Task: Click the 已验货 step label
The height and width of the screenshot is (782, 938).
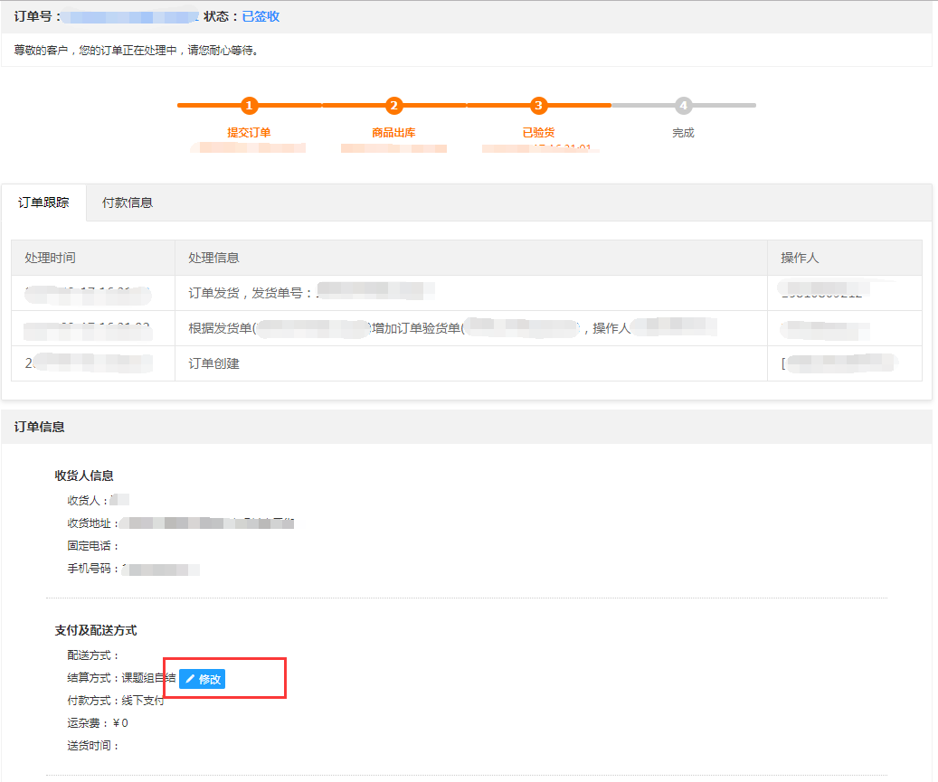Action: (538, 132)
